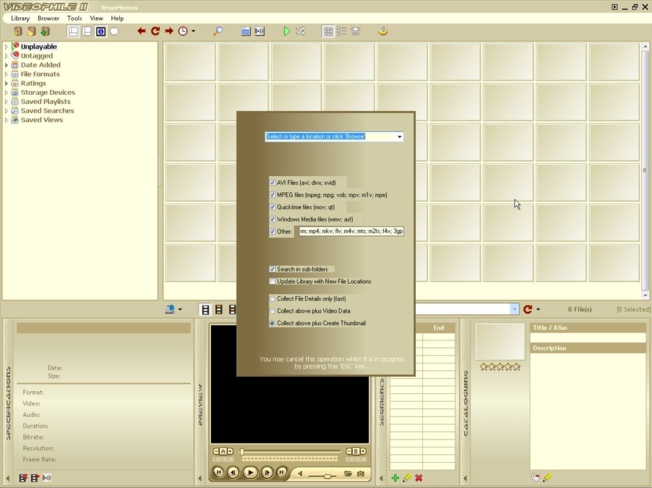Open file via folder icon in player
Image resolution: width=652 pixels, height=488 pixels.
tap(348, 473)
